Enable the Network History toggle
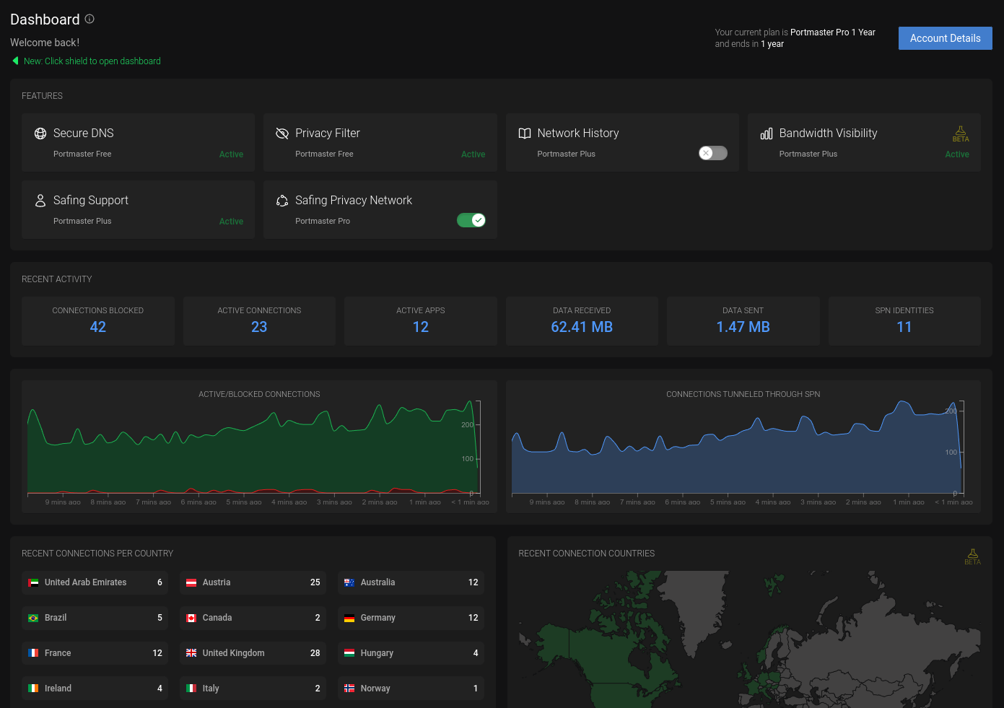 [712, 153]
